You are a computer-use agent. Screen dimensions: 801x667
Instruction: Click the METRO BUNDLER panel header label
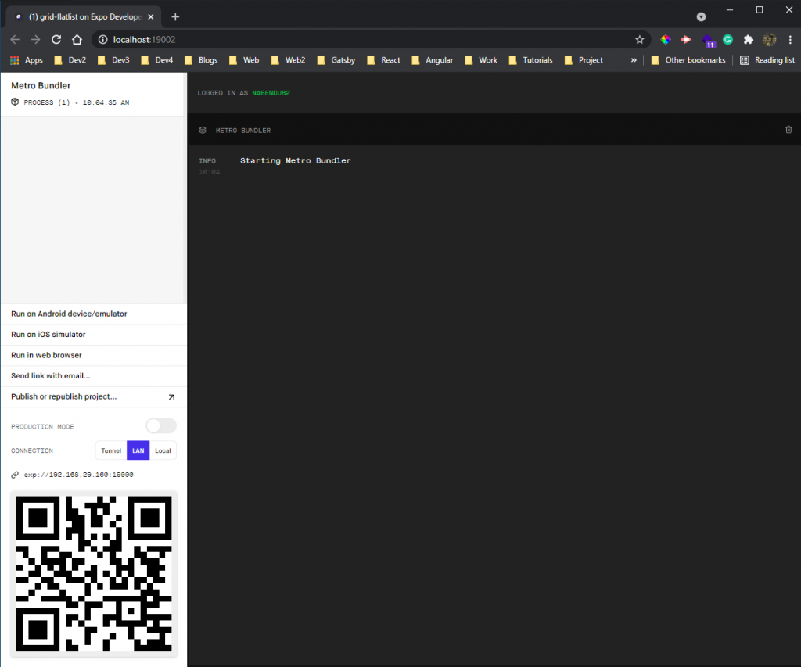pyautogui.click(x=243, y=131)
